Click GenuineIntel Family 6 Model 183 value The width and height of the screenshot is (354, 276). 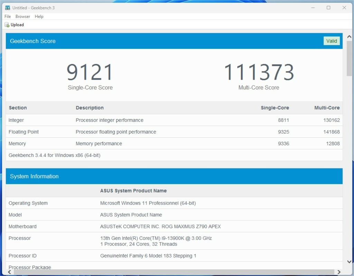[148, 256]
